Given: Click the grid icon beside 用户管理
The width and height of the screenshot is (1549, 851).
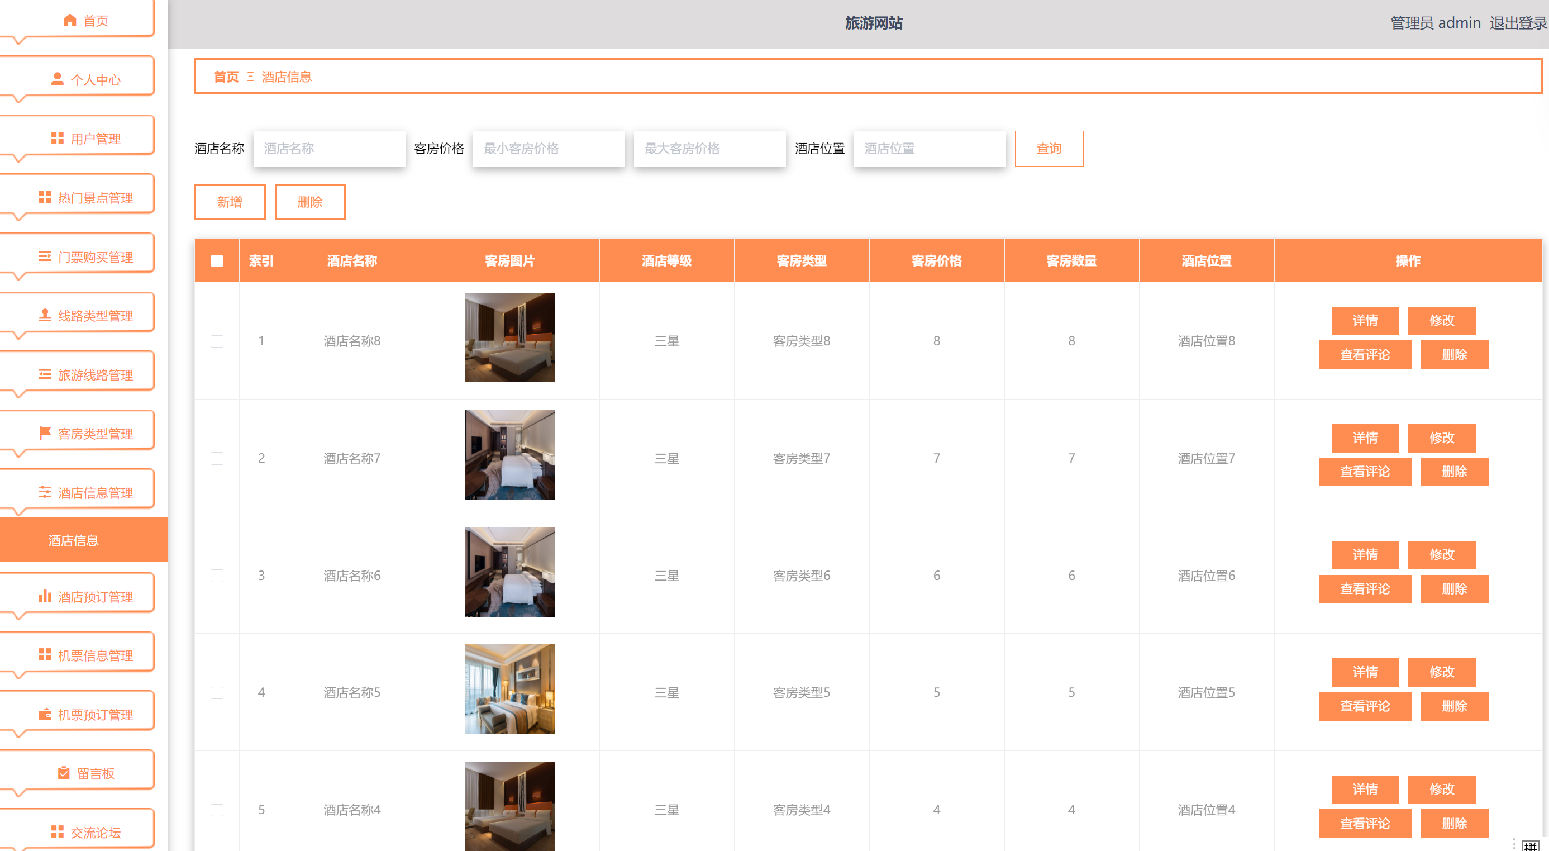Looking at the screenshot, I should [x=57, y=139].
